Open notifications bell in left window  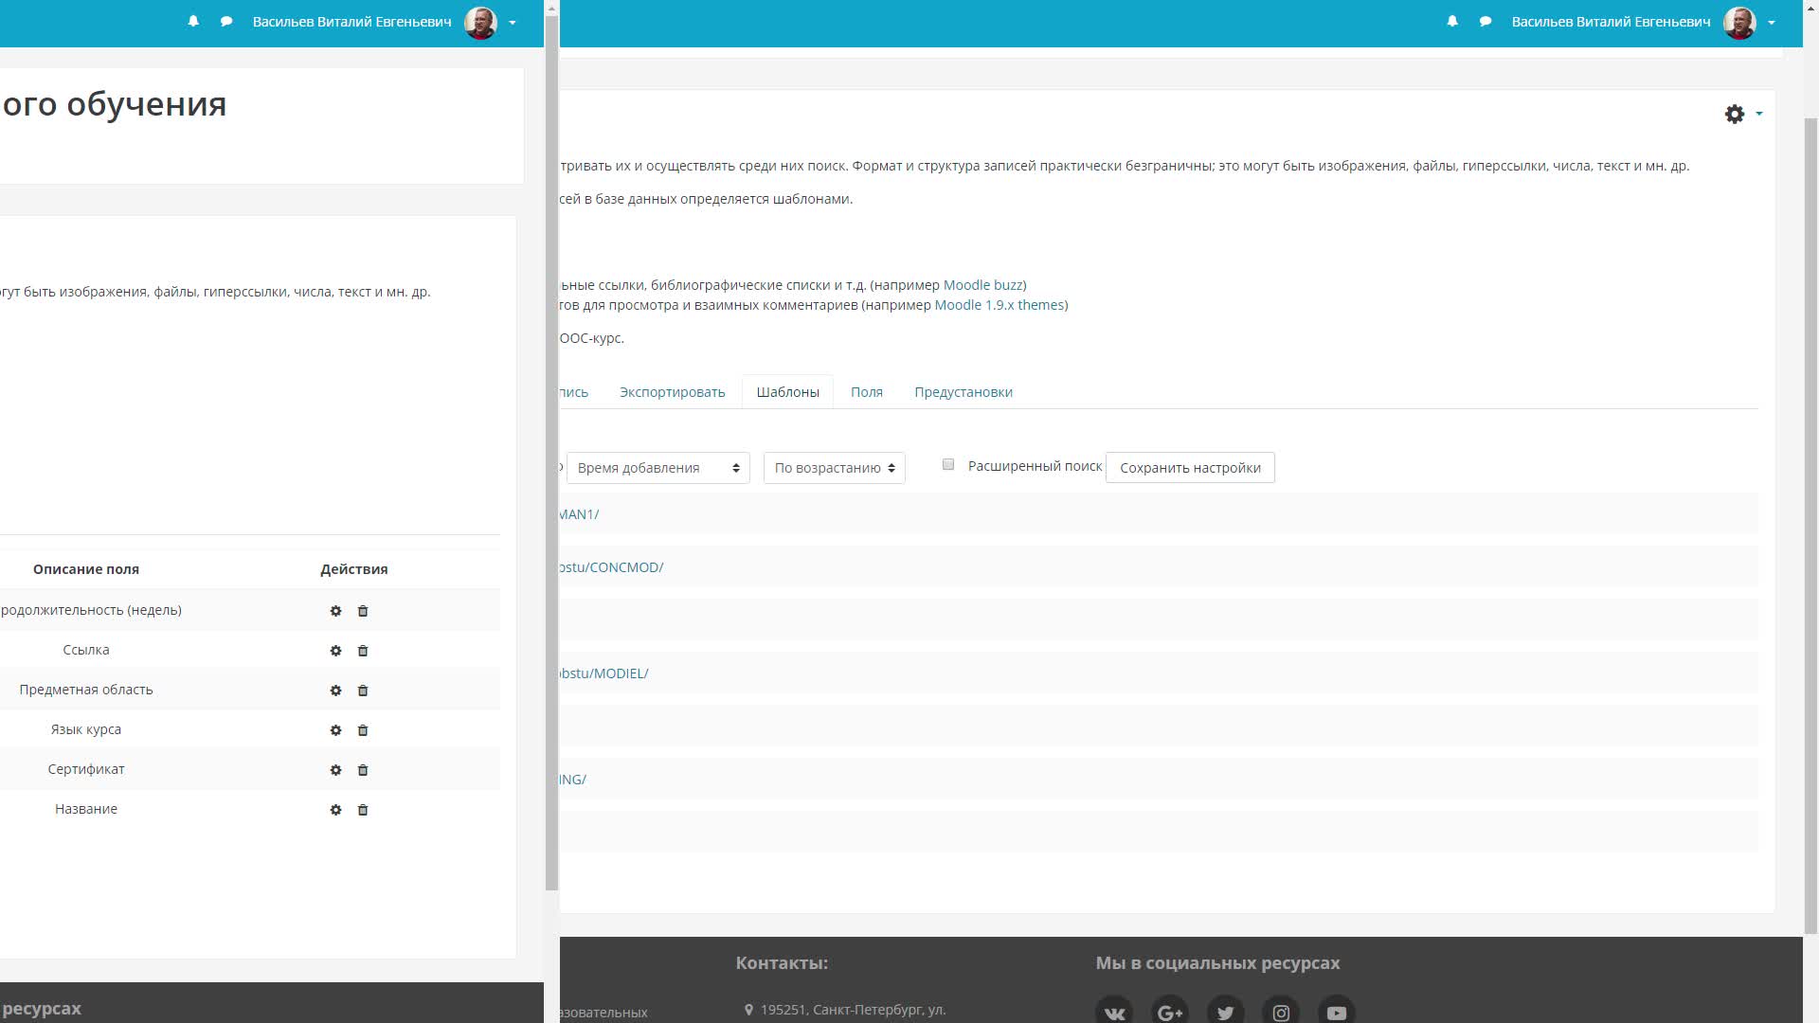[x=193, y=22]
